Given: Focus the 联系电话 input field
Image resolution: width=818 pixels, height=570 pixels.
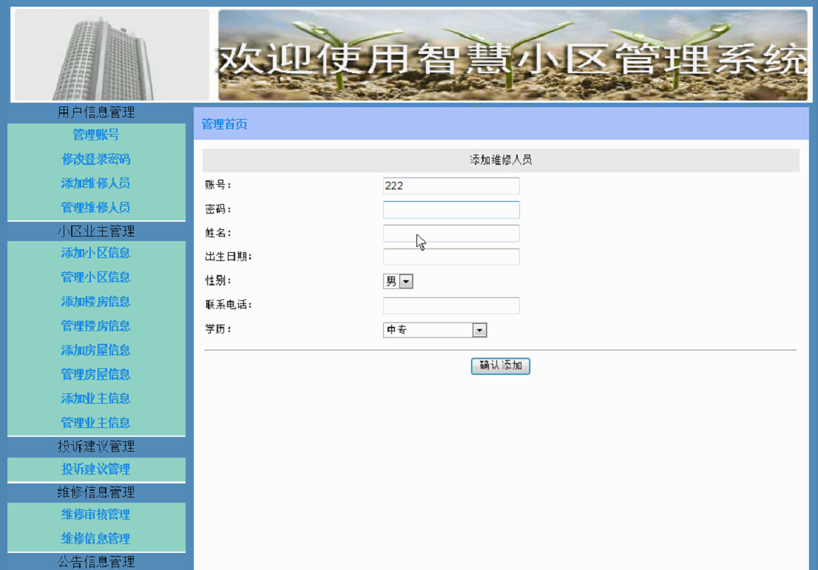Looking at the screenshot, I should coord(451,305).
